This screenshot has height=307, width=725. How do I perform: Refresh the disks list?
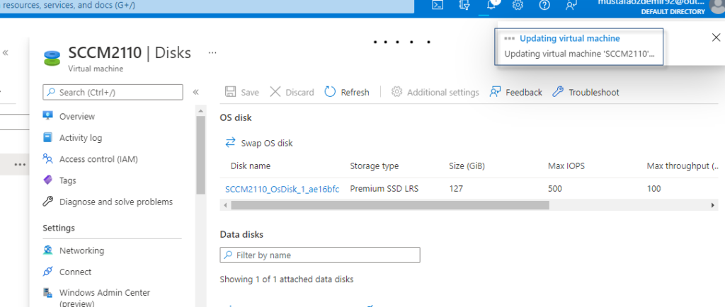tap(347, 92)
